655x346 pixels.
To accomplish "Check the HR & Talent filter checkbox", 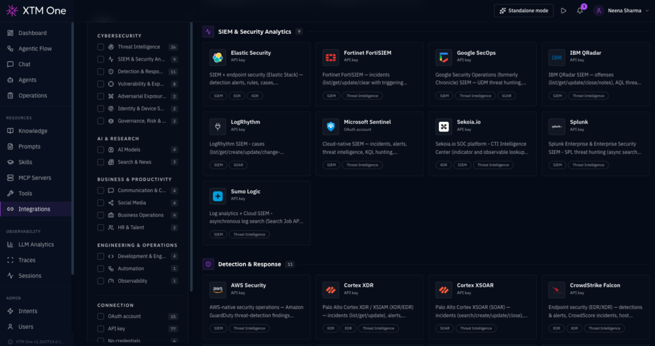I will click(x=100, y=228).
